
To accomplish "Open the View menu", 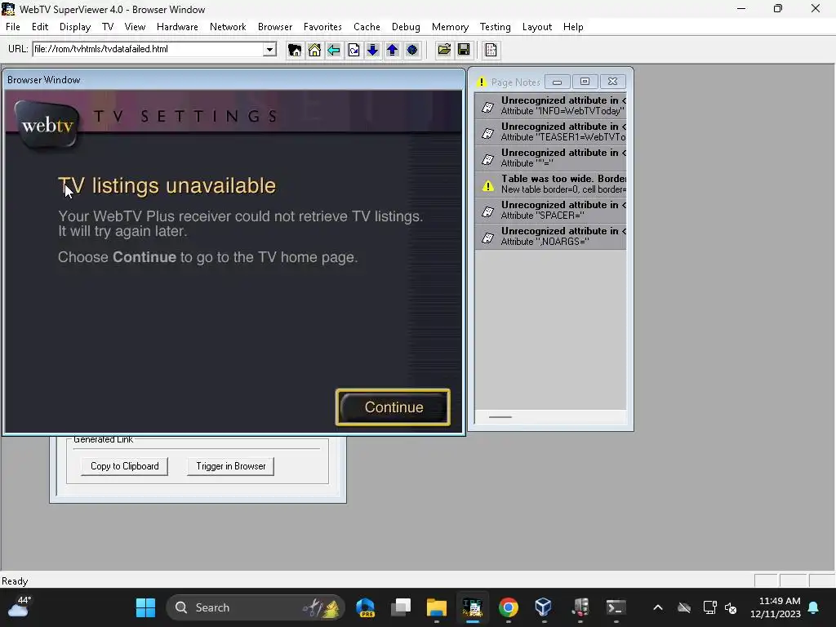I will click(x=135, y=27).
